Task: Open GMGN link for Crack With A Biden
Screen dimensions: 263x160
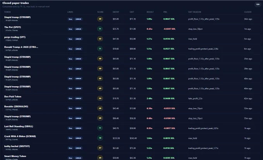Action: click(79, 138)
